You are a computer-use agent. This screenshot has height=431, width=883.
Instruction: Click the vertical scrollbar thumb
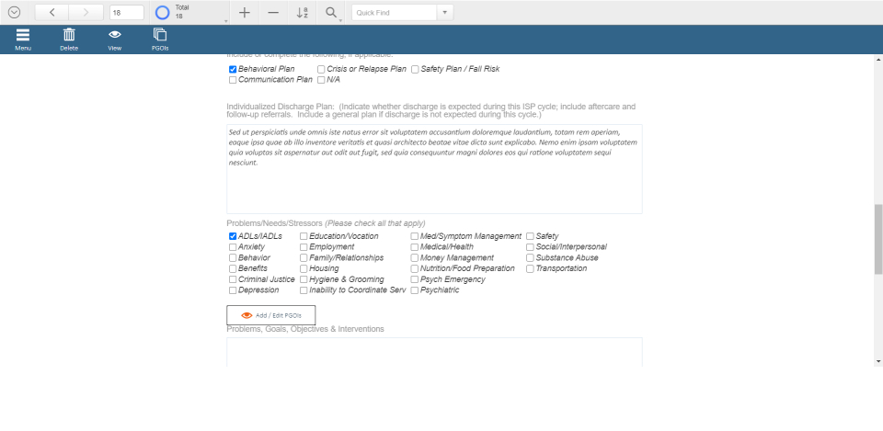click(877, 239)
